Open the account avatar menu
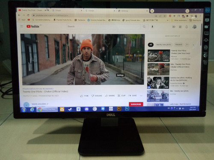214x160 pixels. pos(194,27)
